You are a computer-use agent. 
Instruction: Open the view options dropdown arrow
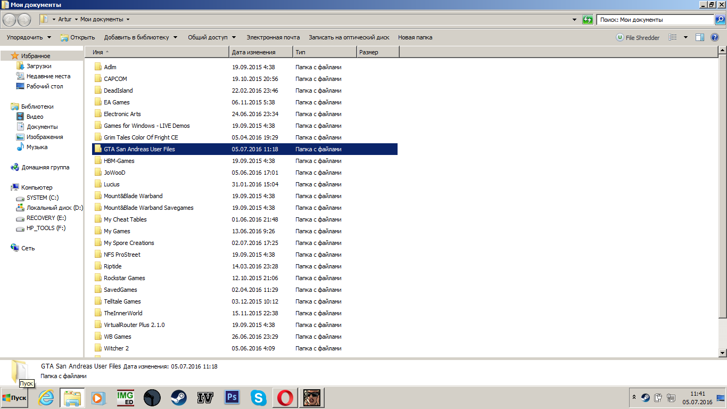pyautogui.click(x=685, y=37)
